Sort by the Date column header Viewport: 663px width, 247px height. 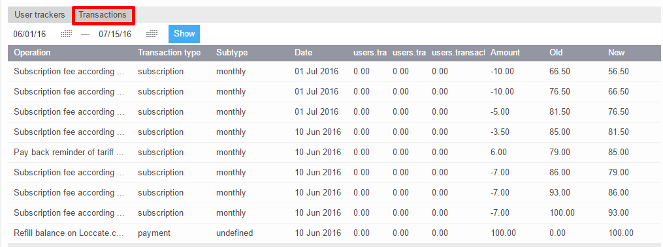pos(303,53)
